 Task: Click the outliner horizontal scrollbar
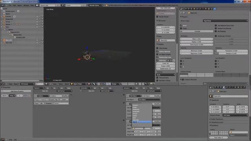[20, 81]
